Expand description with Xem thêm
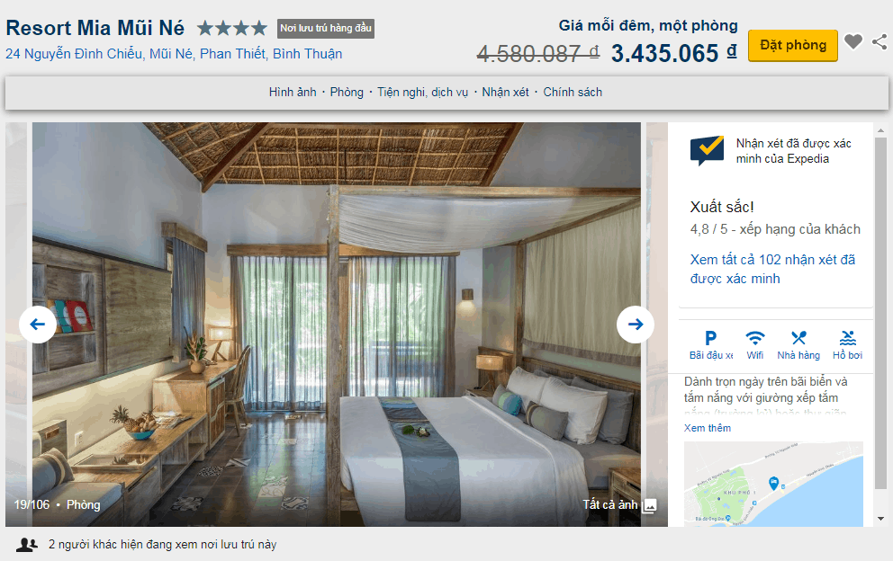This screenshot has width=893, height=561. (708, 428)
